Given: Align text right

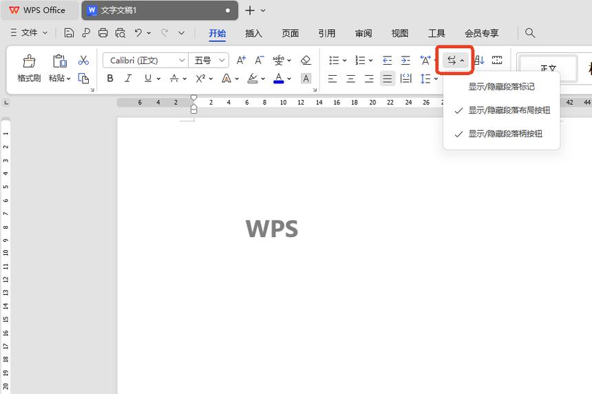Looking at the screenshot, I should tap(369, 79).
